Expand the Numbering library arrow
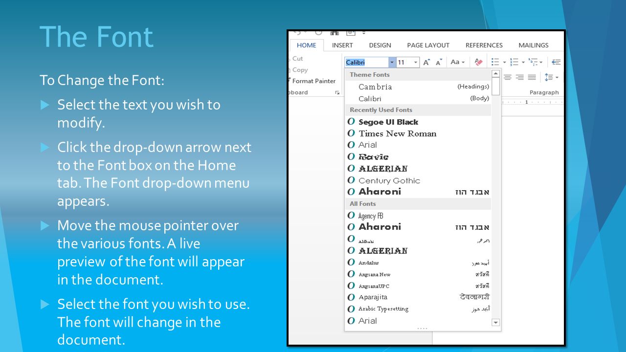Viewport: 626px width, 352px height. tap(523, 63)
